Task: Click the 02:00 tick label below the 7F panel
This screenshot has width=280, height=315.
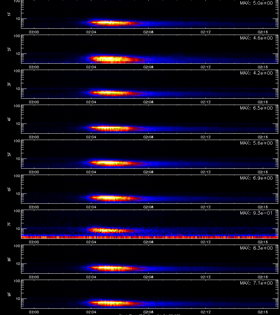Action: point(34,242)
